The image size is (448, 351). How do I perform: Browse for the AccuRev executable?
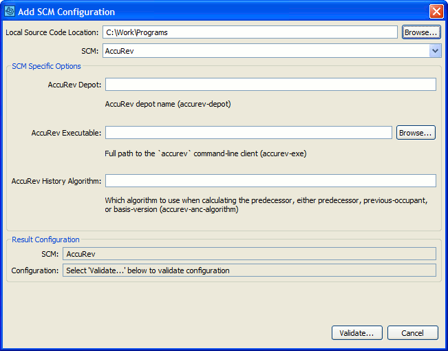[416, 133]
